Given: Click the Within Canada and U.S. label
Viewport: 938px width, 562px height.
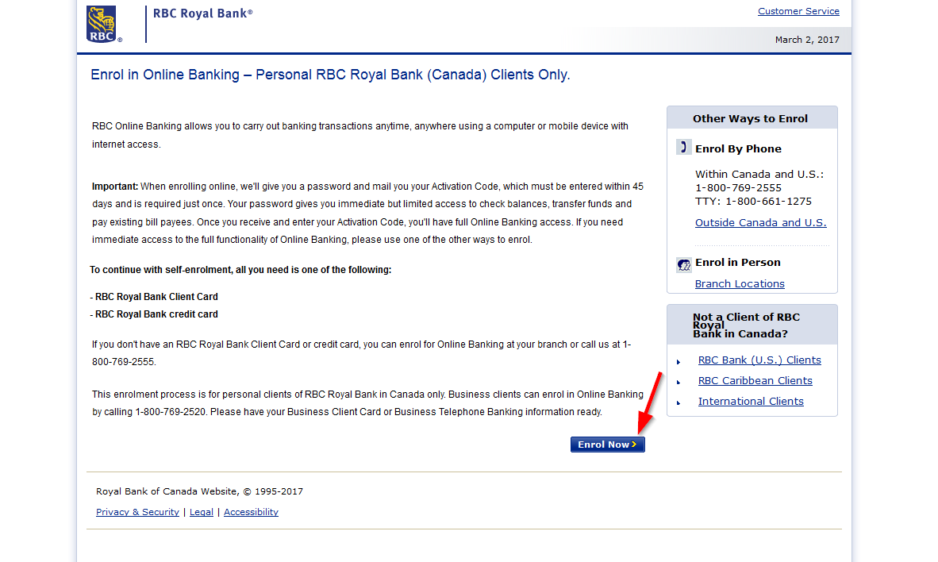Looking at the screenshot, I should click(759, 174).
